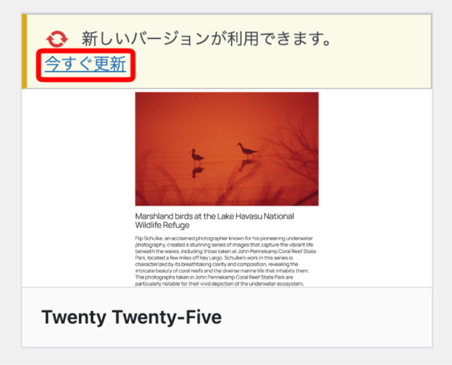The width and height of the screenshot is (452, 365).
Task: Click the Twenty Twenty-Five theme name
Action: [132, 317]
